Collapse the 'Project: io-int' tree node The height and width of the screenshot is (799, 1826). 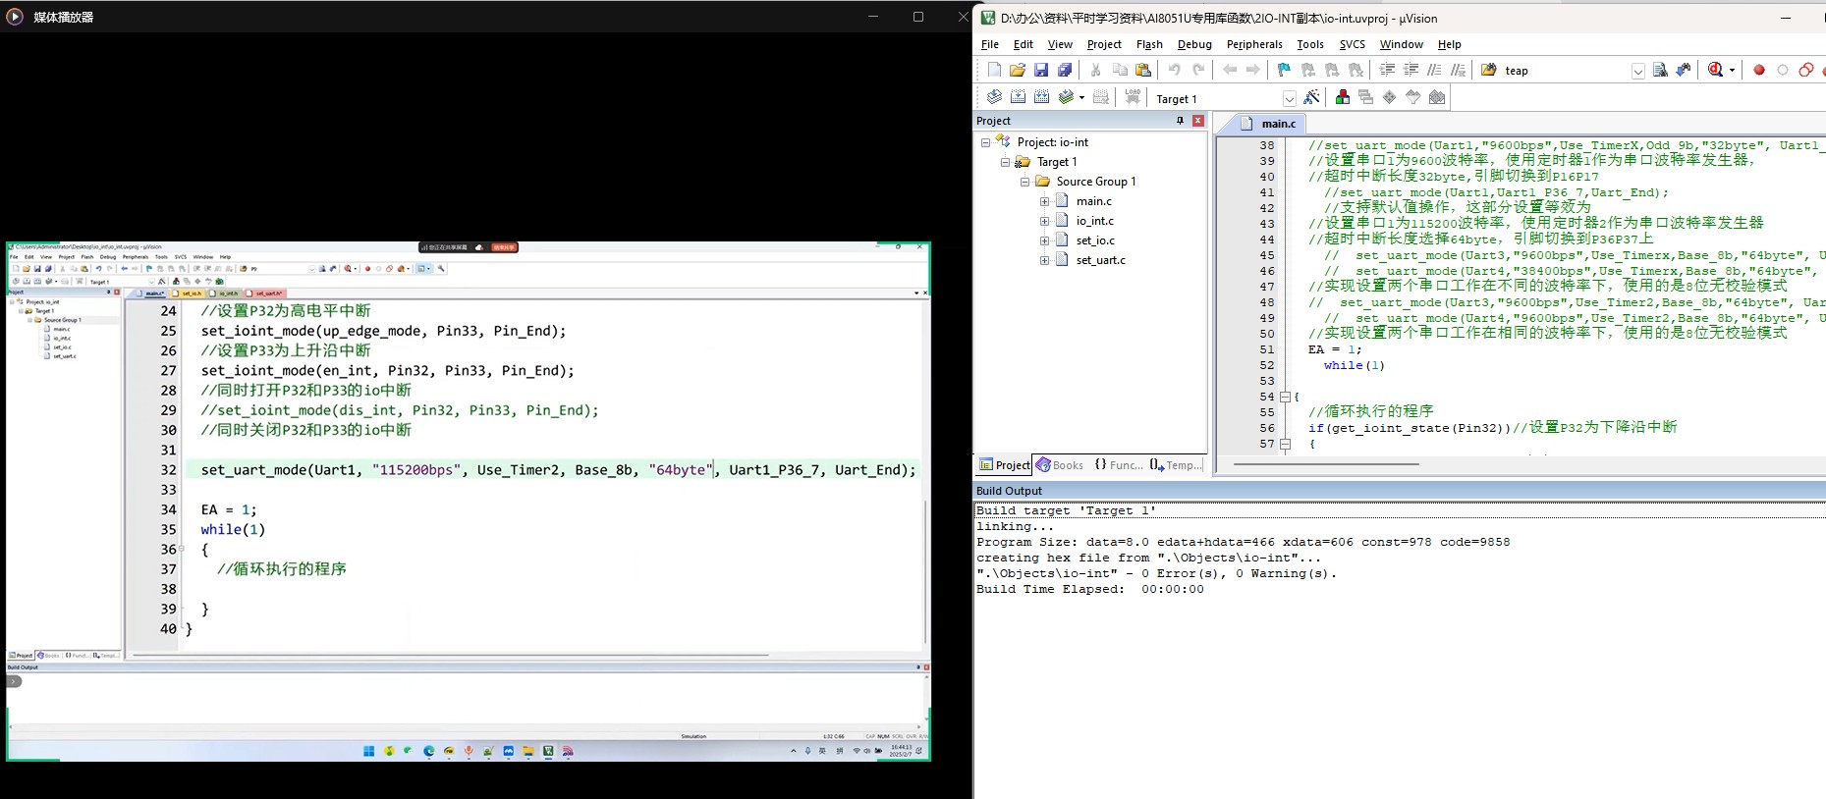tap(985, 142)
